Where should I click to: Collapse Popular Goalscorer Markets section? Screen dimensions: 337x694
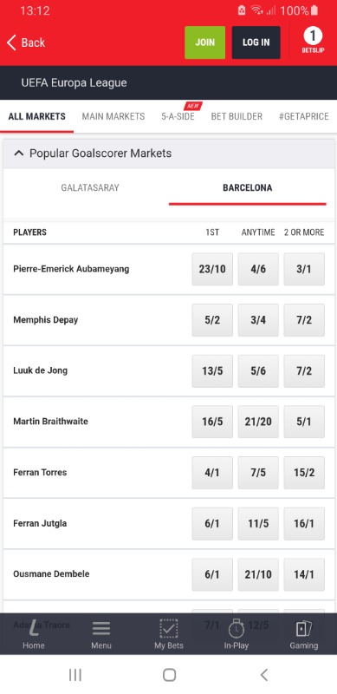pos(18,154)
